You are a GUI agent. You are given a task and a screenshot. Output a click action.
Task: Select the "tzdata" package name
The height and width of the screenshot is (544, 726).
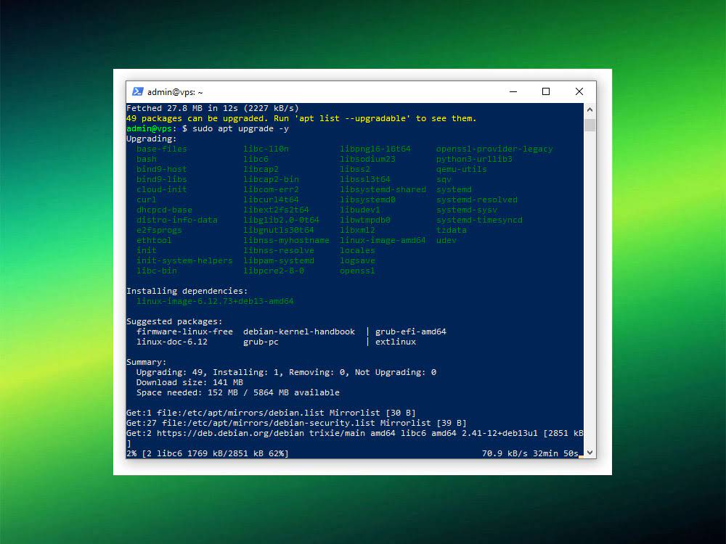(x=450, y=230)
